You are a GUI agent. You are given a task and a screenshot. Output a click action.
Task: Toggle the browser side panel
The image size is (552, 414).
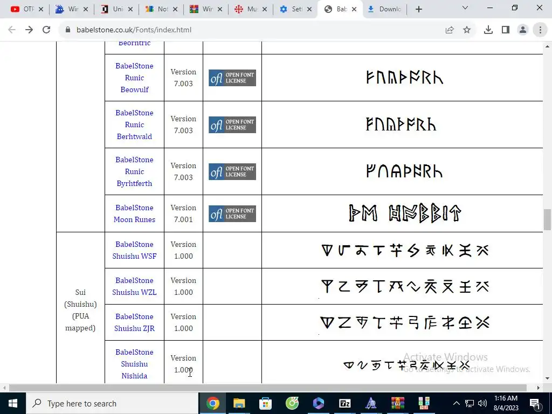[x=506, y=30]
